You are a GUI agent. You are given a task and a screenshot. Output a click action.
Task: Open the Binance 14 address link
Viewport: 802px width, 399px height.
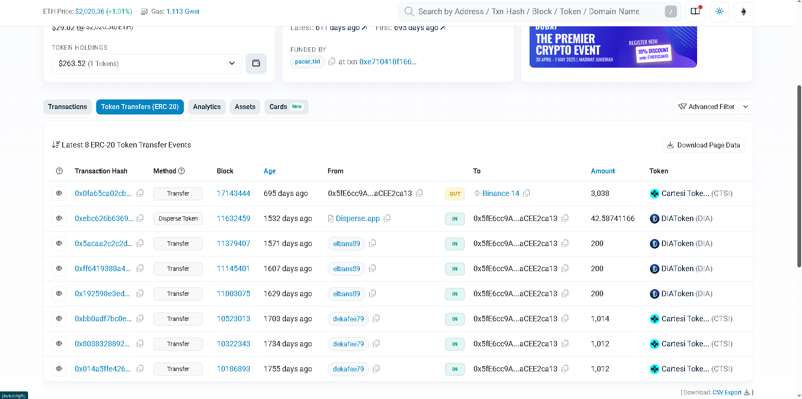pos(501,193)
